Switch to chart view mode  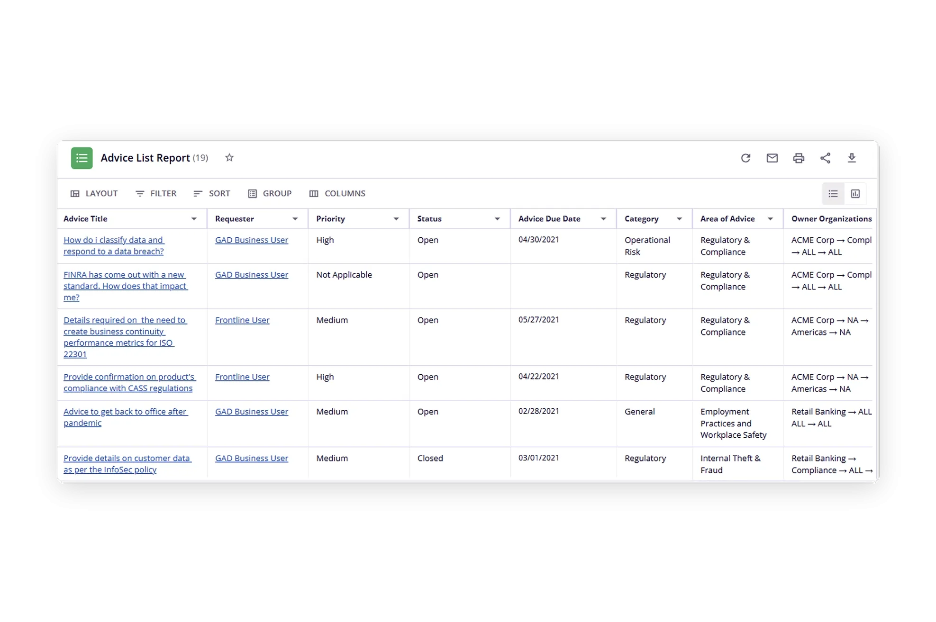coord(855,193)
